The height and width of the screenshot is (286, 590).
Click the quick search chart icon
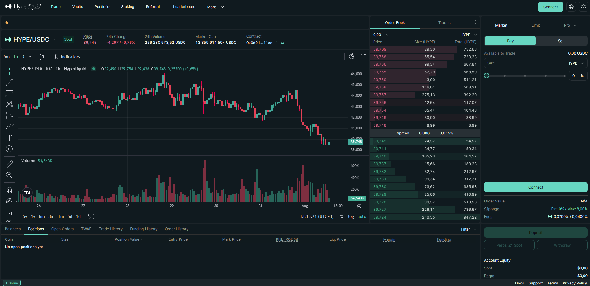[x=351, y=57]
